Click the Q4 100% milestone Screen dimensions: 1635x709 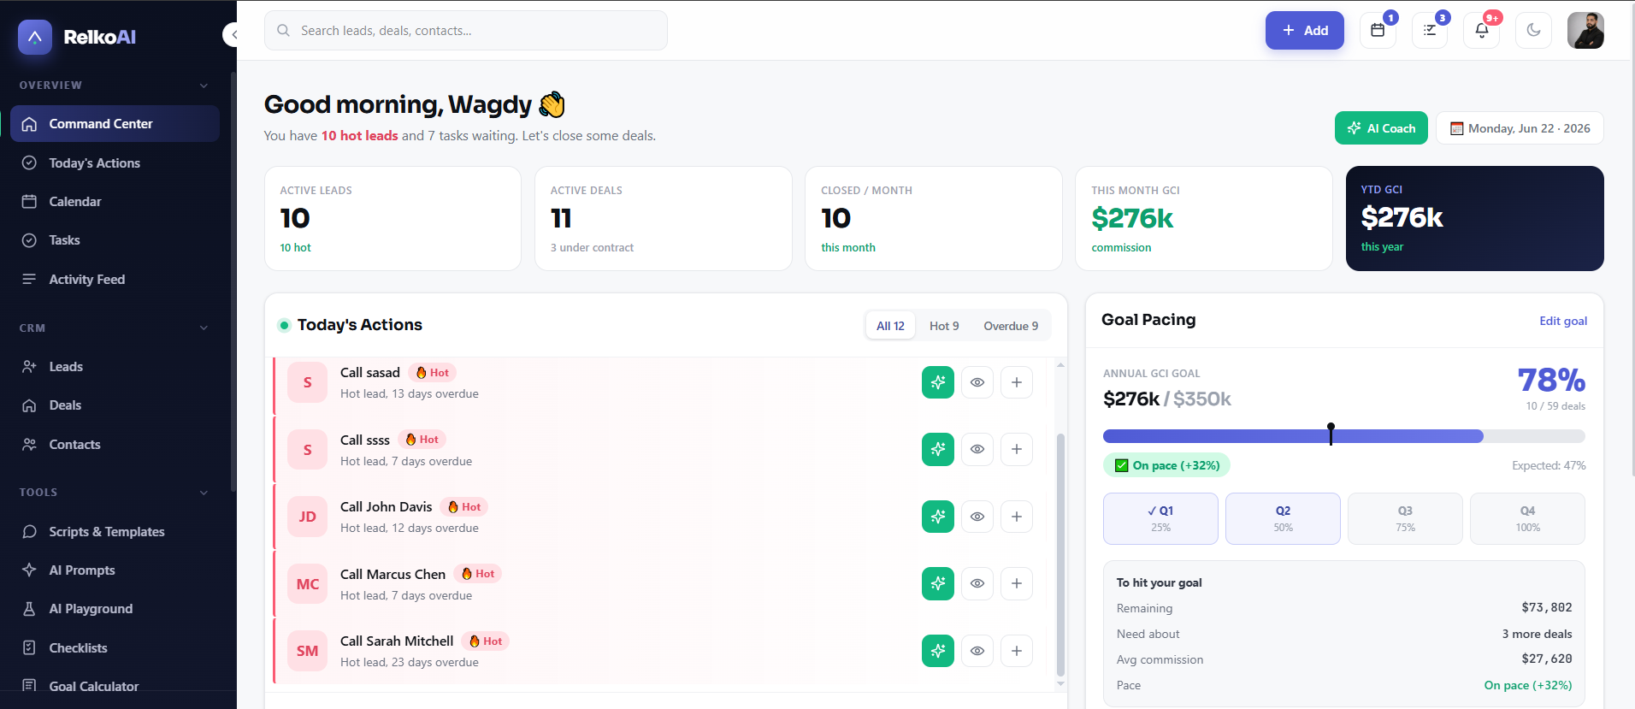point(1527,518)
